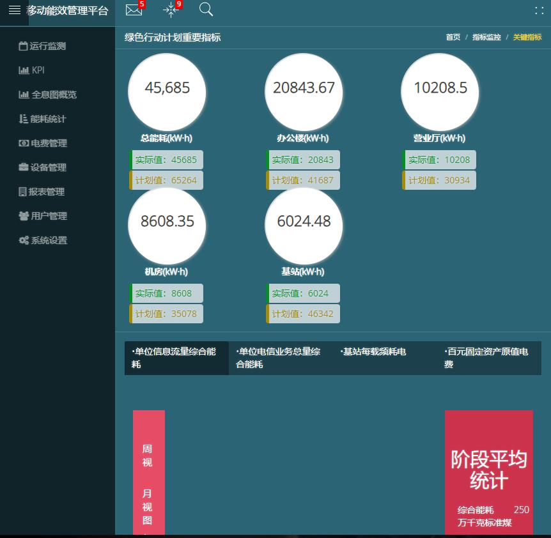Image resolution: width=551 pixels, height=538 pixels.
Task: Click the 能耗统计 list icon
Action: tap(23, 119)
